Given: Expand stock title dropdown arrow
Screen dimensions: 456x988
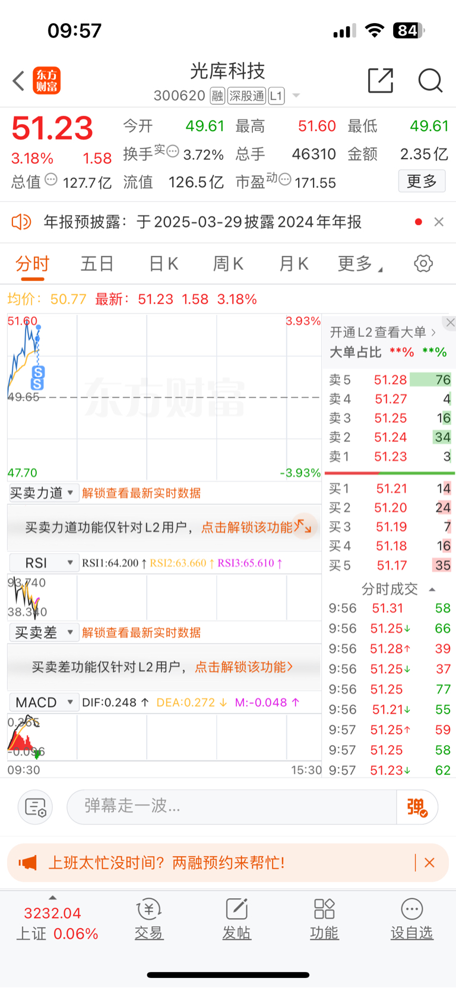Looking at the screenshot, I should [296, 96].
